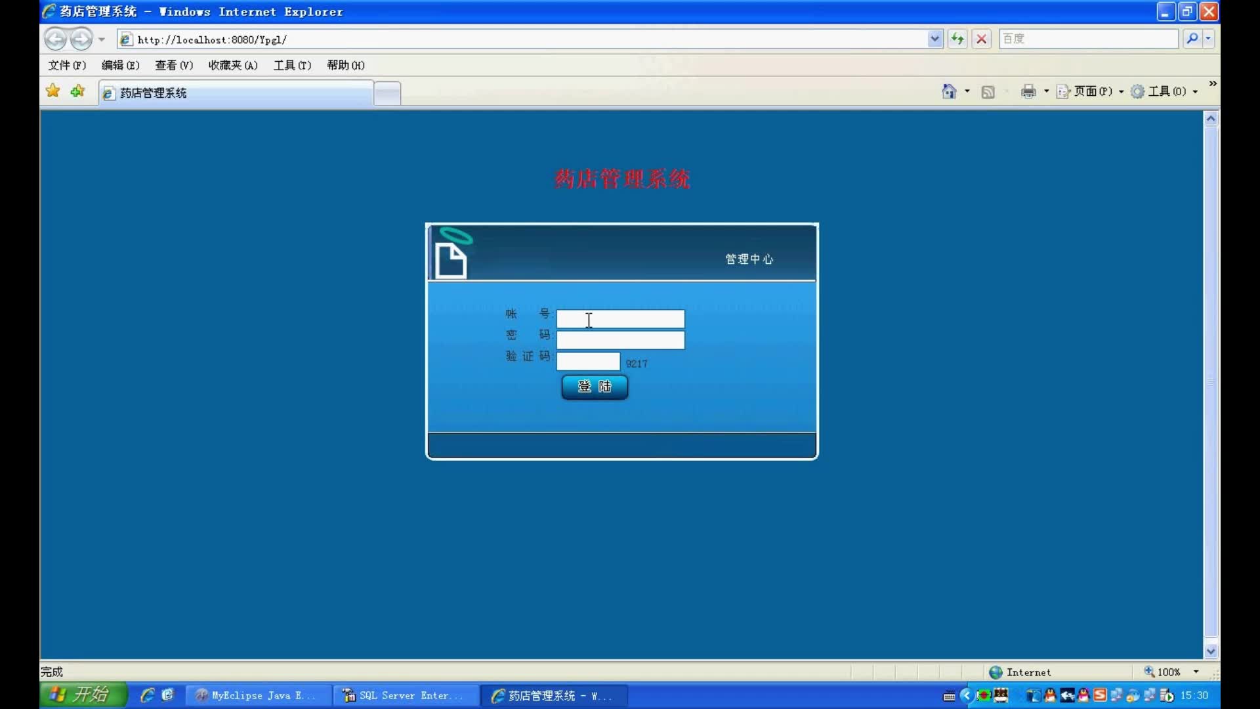Screen dimensions: 1260x709
Task: Click the 百度 search box
Action: click(1089, 39)
